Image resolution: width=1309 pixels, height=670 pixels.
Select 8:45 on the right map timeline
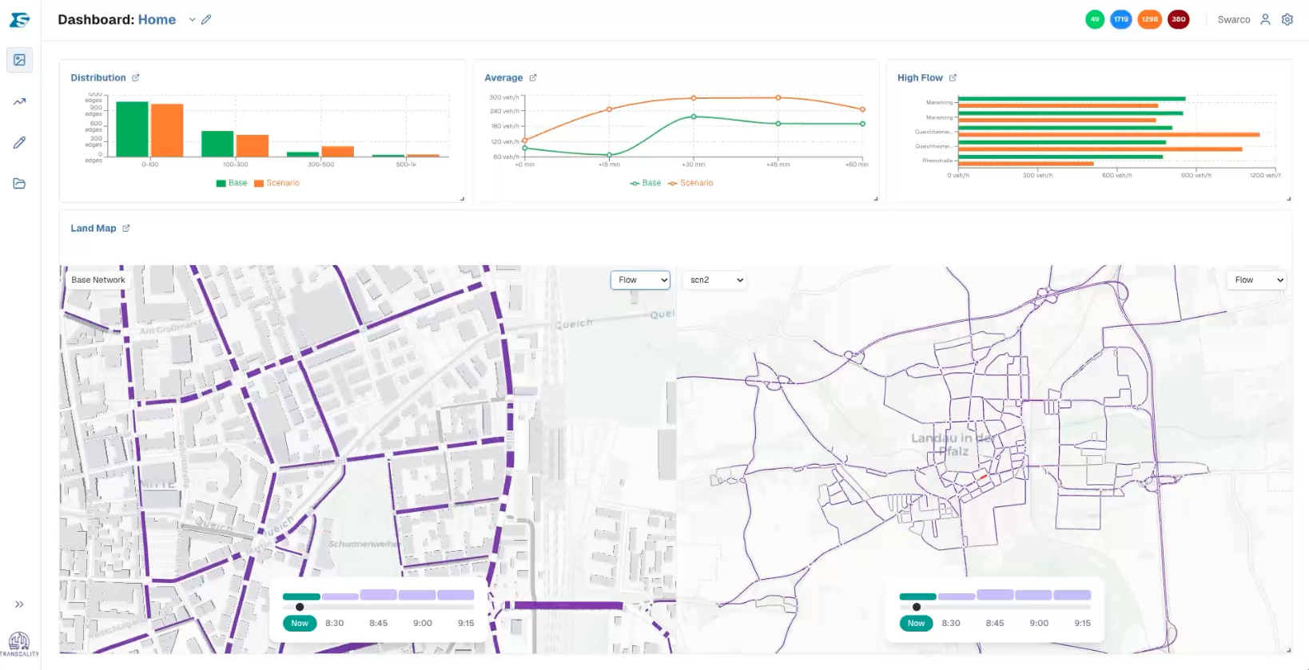(995, 623)
